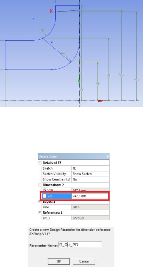Confirm the new design parameter with OK

(59, 261)
